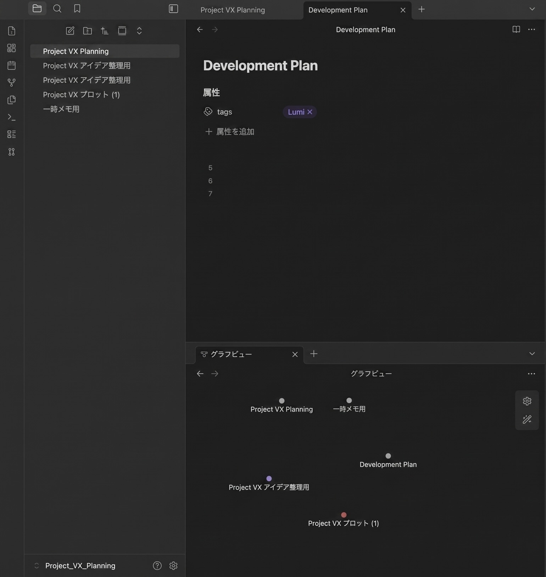Click the Lumi tag pill
This screenshot has width=546, height=577.
pos(296,112)
